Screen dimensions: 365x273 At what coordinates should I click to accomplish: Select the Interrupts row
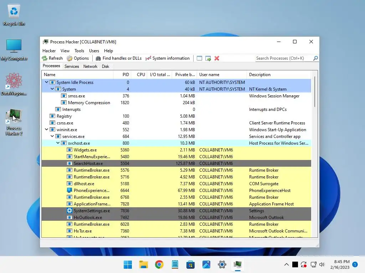[x=176, y=109]
